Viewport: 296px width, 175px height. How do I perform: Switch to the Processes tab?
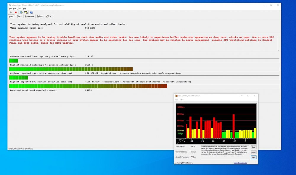pyautogui.click(x=30, y=16)
